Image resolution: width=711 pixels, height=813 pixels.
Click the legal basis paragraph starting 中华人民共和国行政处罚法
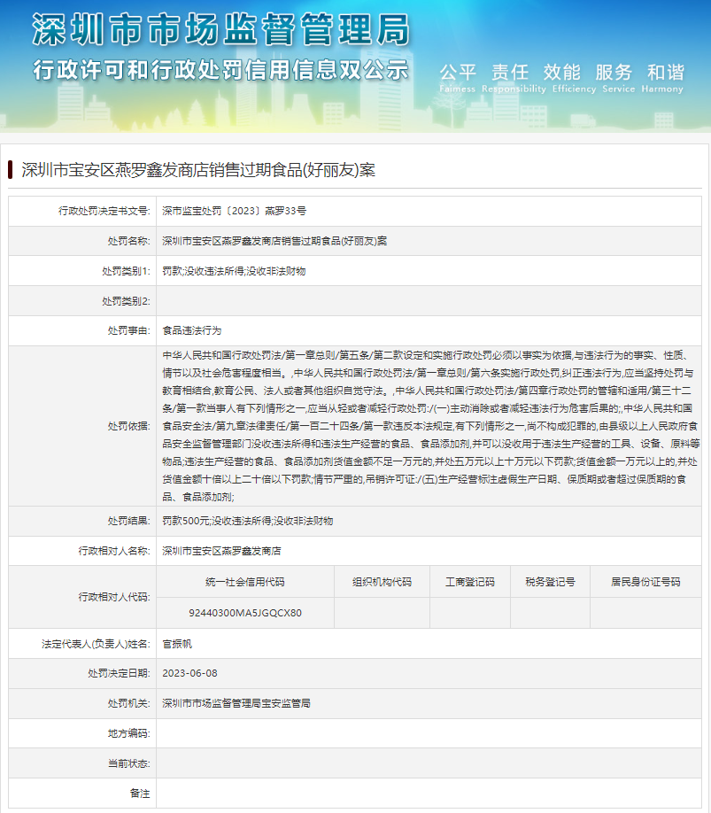[430, 426]
